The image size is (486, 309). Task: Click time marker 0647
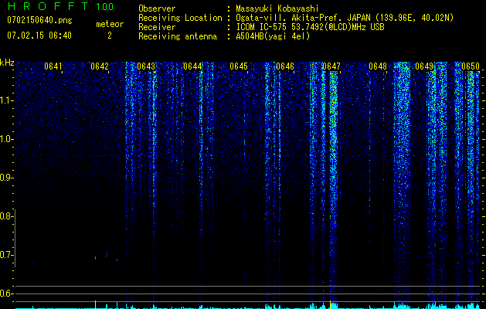(x=331, y=66)
